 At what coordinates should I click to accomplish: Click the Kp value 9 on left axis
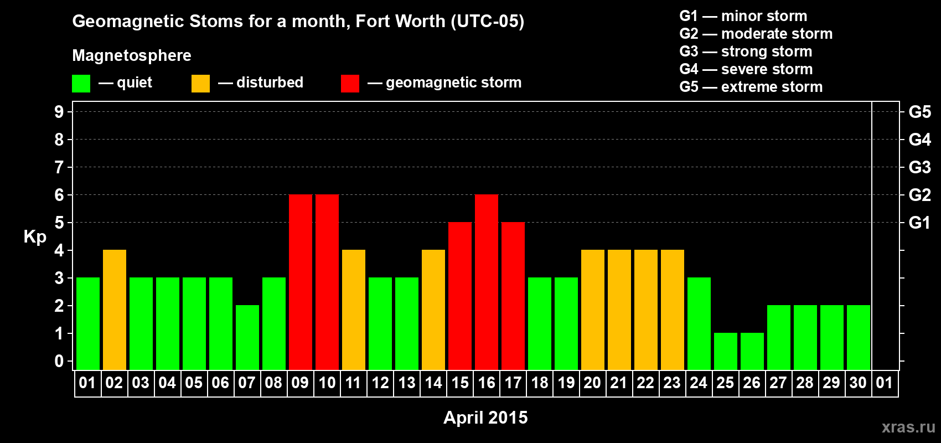59,112
